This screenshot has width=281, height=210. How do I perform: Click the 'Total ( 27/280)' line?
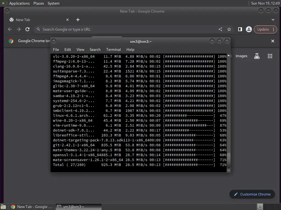click(139, 165)
